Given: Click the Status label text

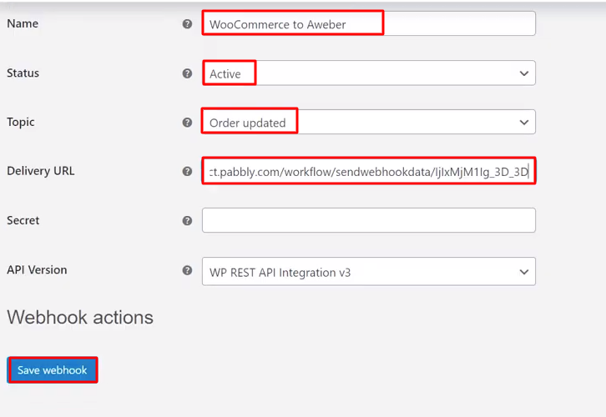Looking at the screenshot, I should coord(23,73).
